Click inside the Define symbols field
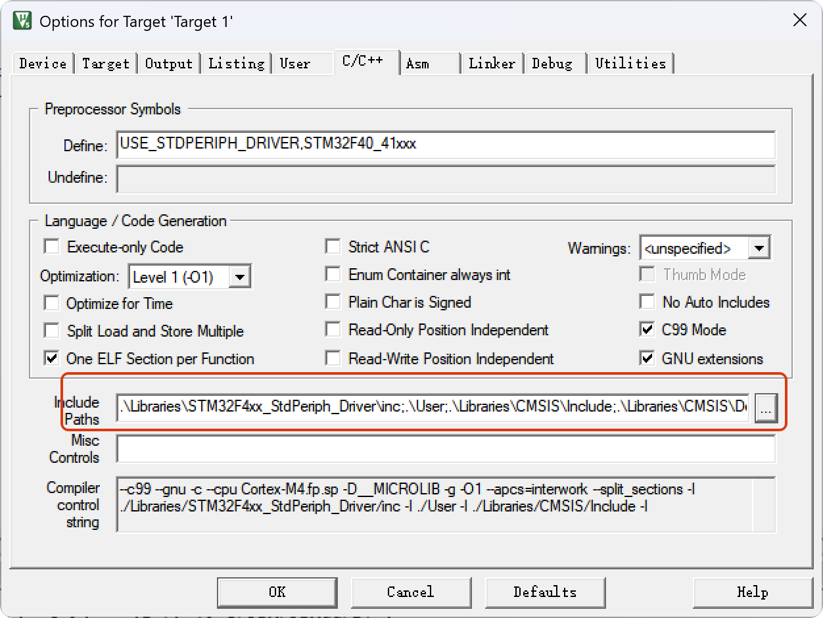The image size is (823, 618). point(446,145)
